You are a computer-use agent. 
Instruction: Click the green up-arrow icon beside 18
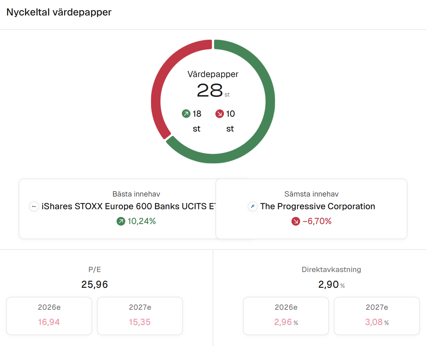tap(186, 114)
